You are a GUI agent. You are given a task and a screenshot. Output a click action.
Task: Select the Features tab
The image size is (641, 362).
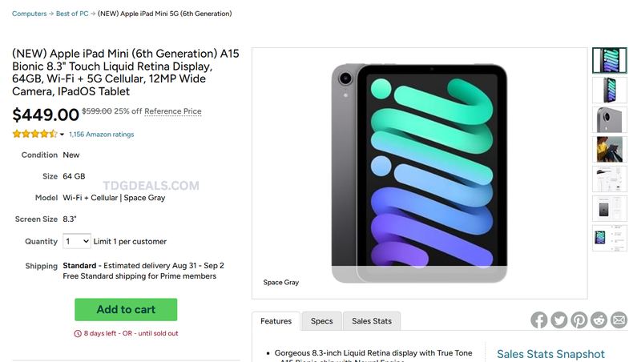[276, 321]
